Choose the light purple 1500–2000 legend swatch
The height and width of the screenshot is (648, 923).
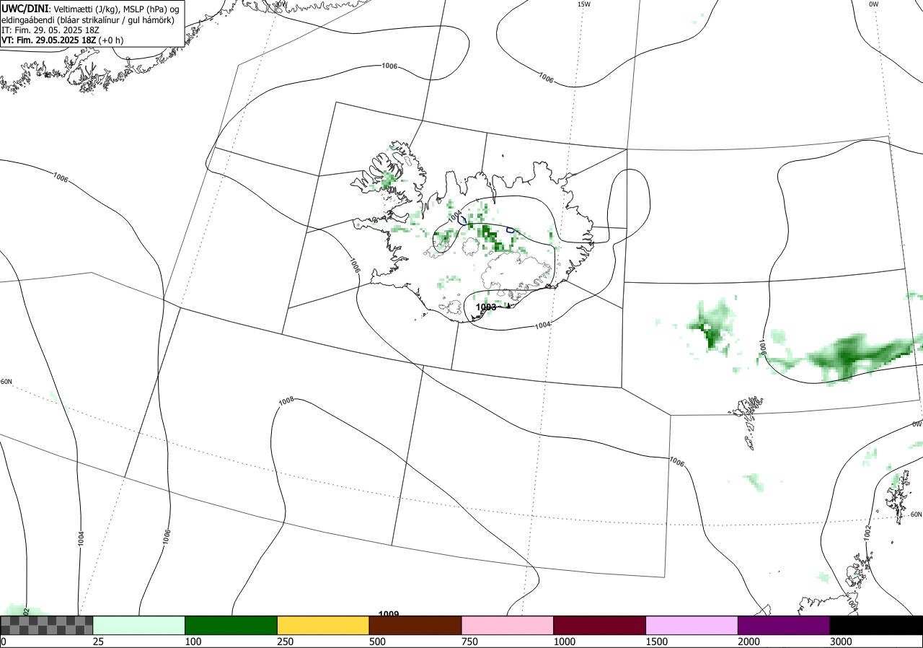(x=692, y=625)
